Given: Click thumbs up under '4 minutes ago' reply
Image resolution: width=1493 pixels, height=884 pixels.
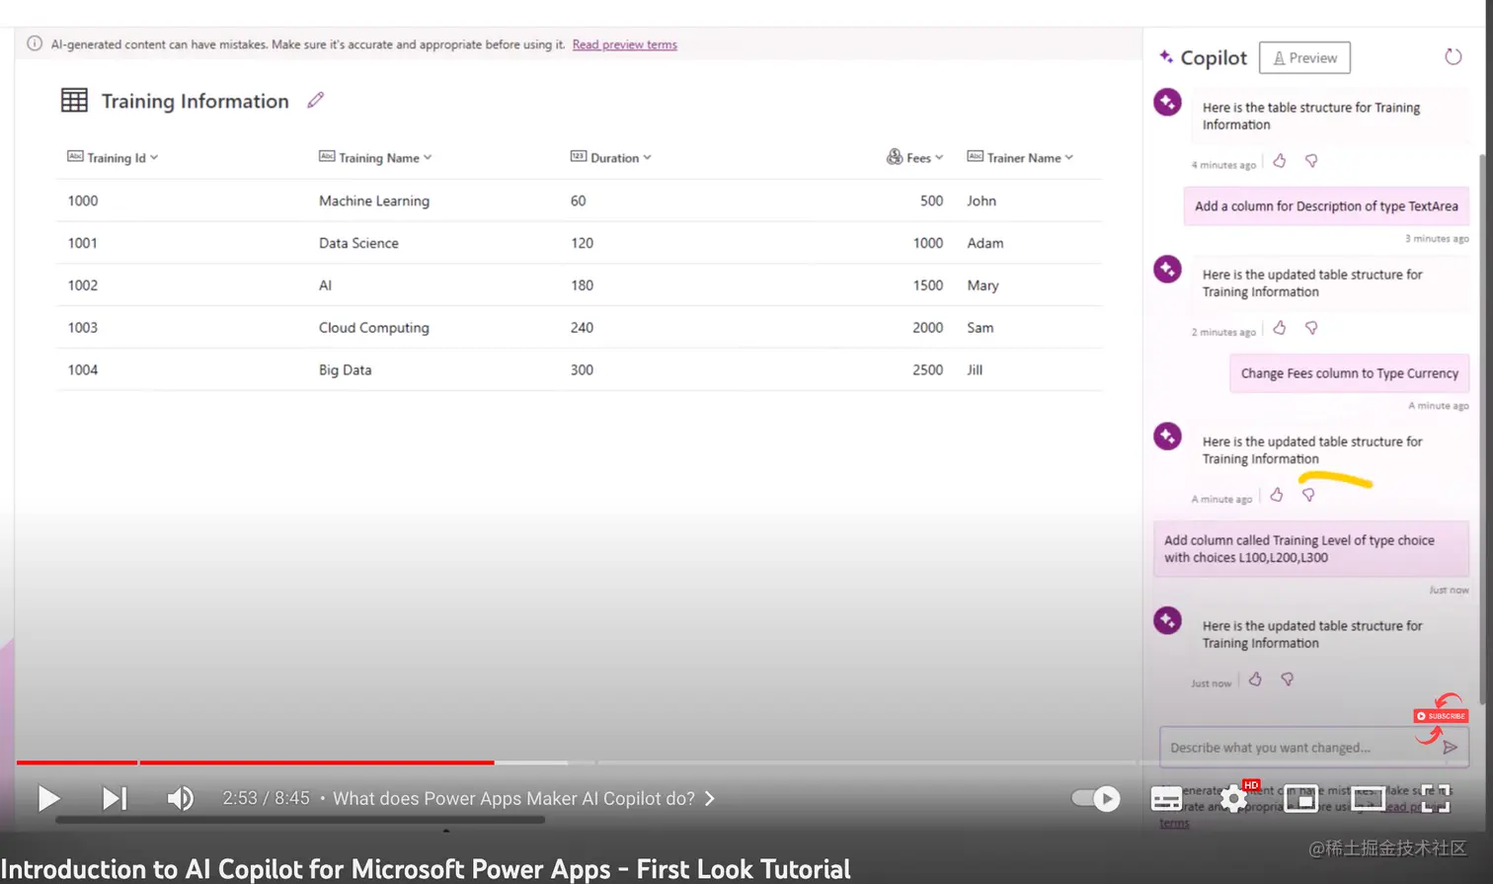Looking at the screenshot, I should coord(1280,160).
